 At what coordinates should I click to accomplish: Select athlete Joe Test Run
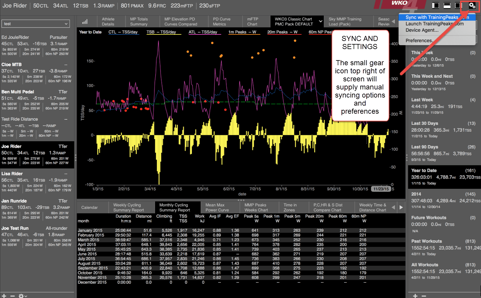pos(37,236)
